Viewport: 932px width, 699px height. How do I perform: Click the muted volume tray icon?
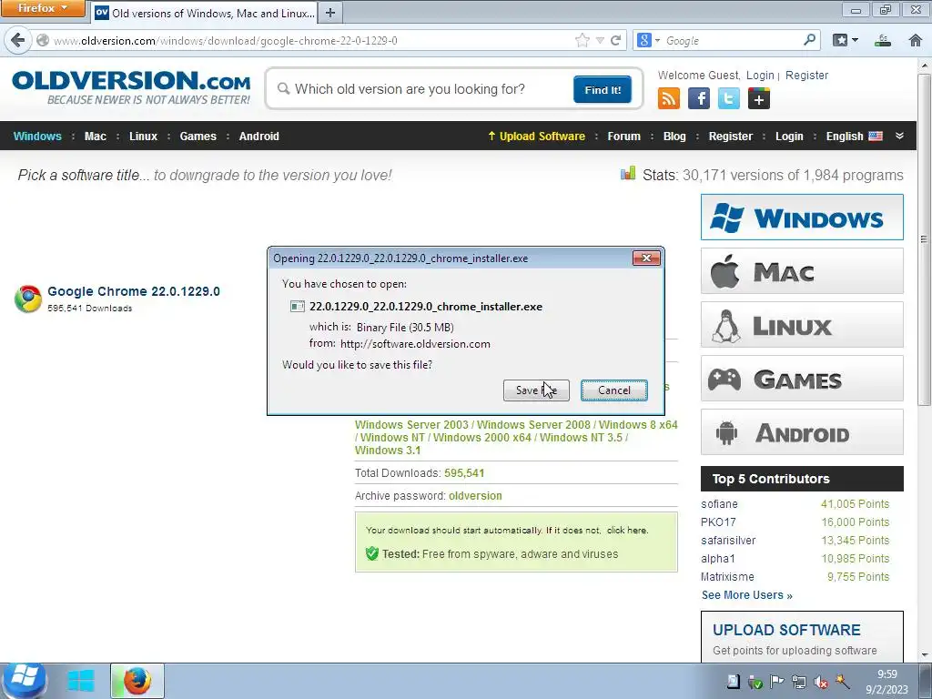coord(821,682)
